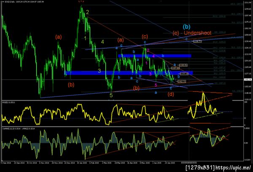The width and height of the screenshot is (253, 172).
Task: Click the 1187.02 price tag
Action: [x=175, y=68]
